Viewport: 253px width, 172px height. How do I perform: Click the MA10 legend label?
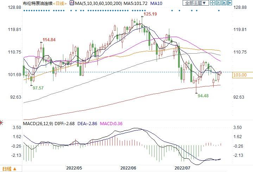pyautogui.click(x=156, y=3)
